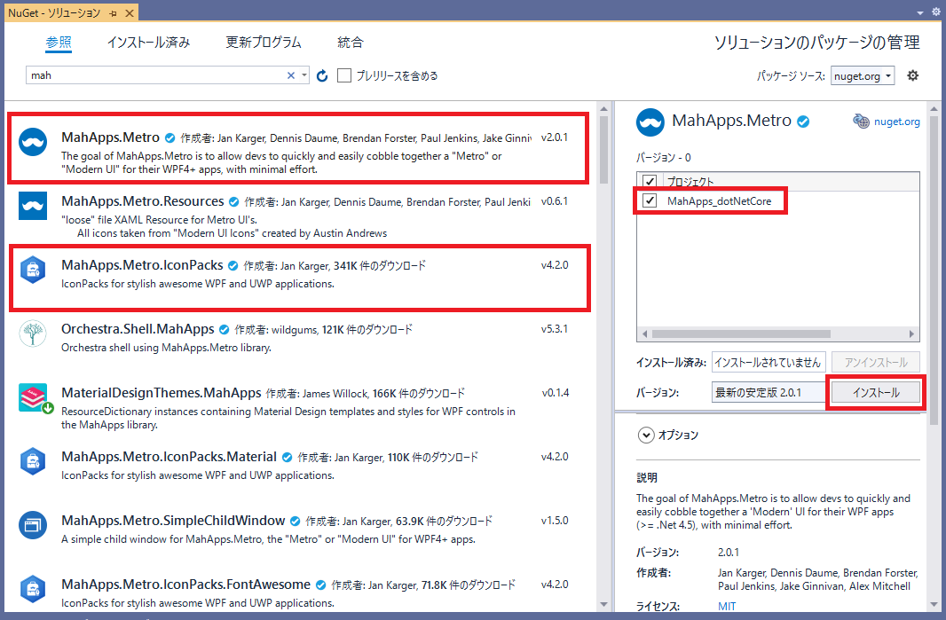Click the pin icon on NuGet tab

(113, 13)
